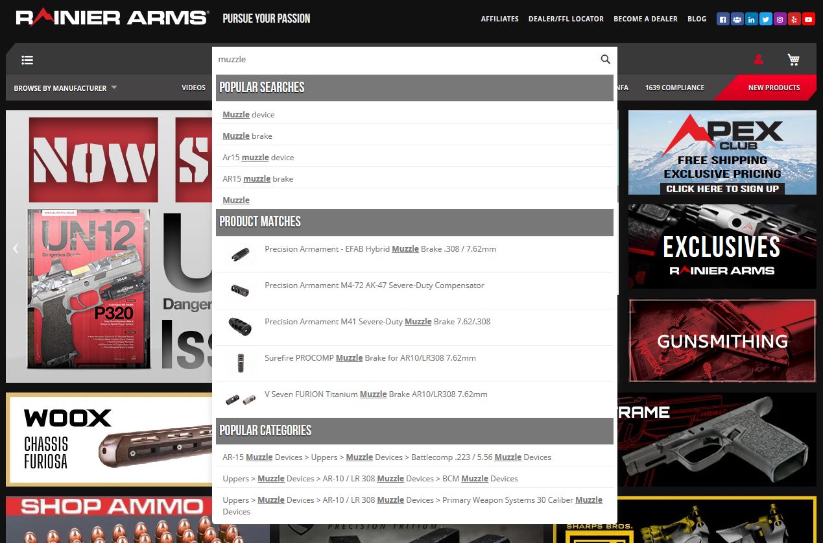Screen dimensions: 823x543
Task: Open the Facebook page icon
Action: pyautogui.click(x=722, y=19)
